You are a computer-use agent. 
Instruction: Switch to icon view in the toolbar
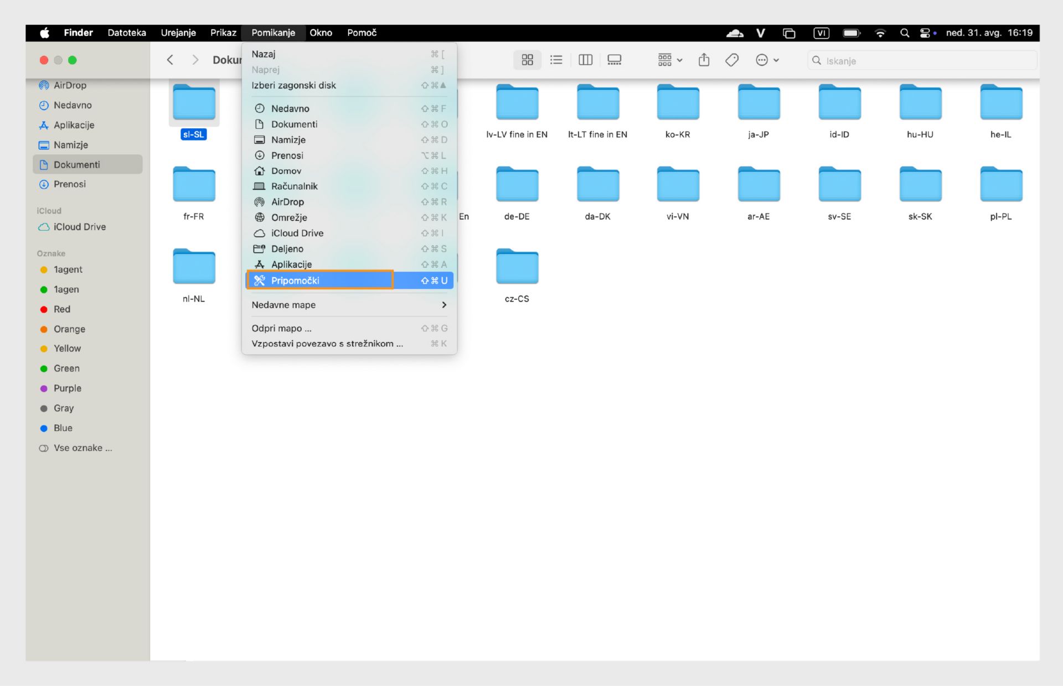527,60
